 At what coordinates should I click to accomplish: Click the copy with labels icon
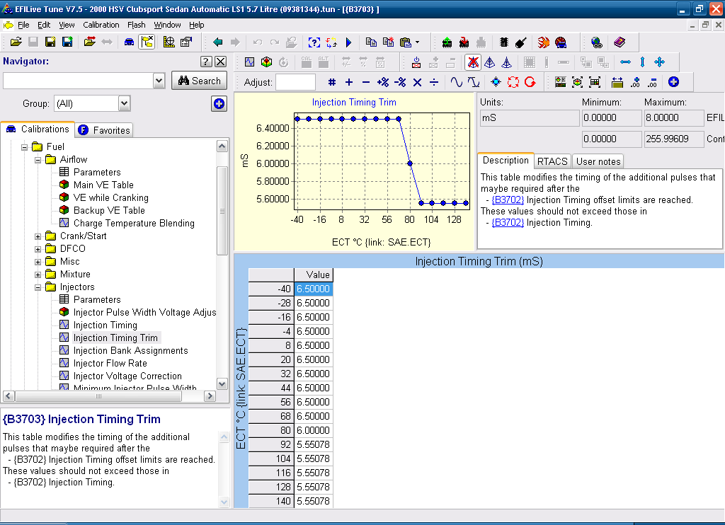click(389, 42)
